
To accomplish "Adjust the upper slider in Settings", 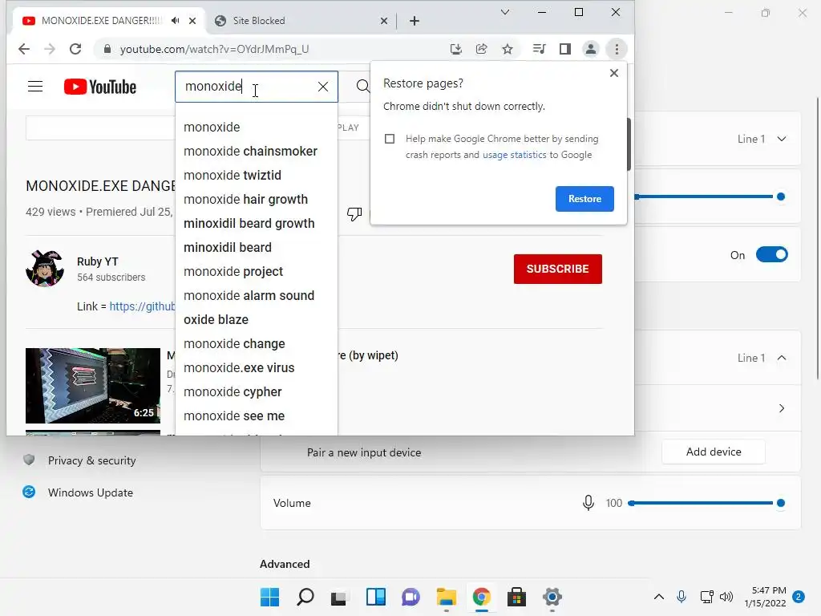I will coord(710,197).
